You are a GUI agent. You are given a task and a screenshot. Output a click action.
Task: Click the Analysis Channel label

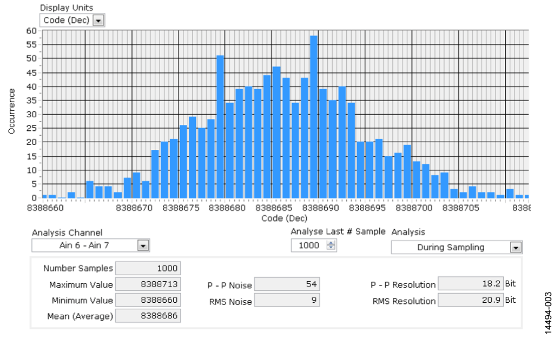point(67,232)
